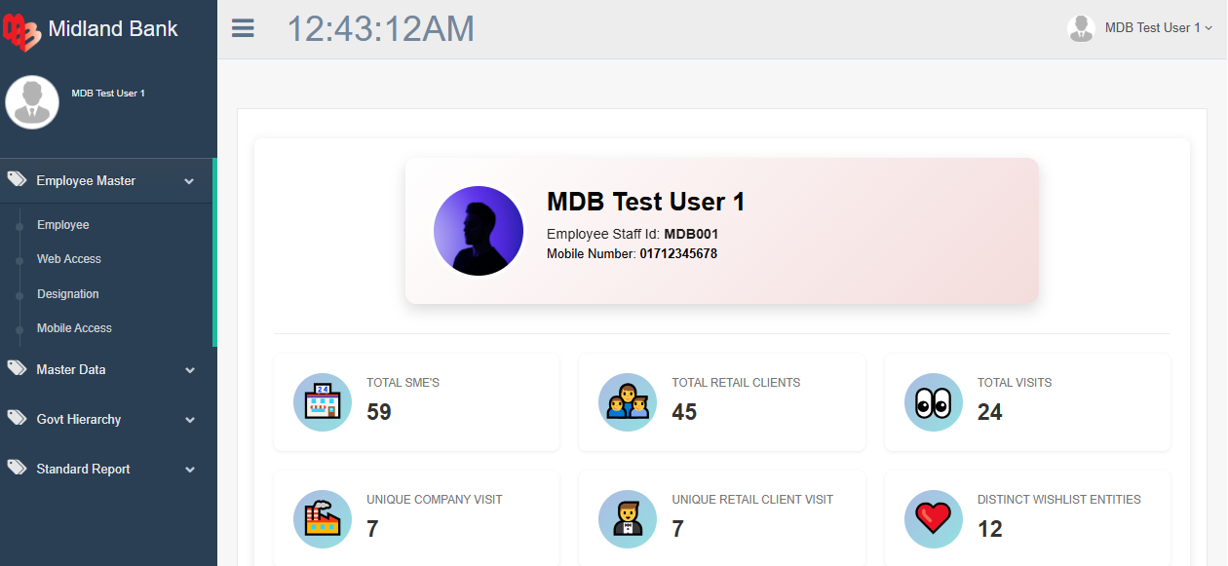Viewport: 1228px width, 566px height.
Task: Click the Distinct Wishlist Entities heart icon
Action: tap(934, 519)
